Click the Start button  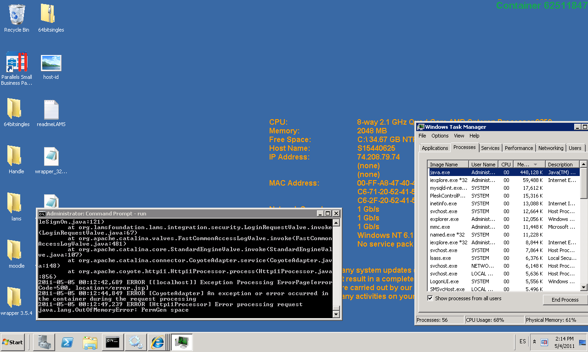[13, 342]
